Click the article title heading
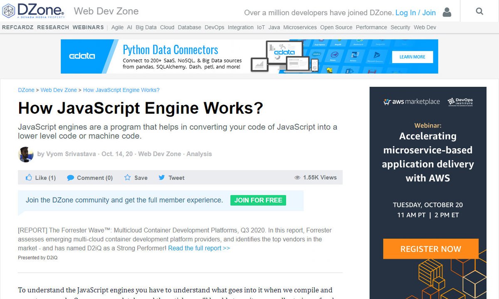 coord(141,108)
